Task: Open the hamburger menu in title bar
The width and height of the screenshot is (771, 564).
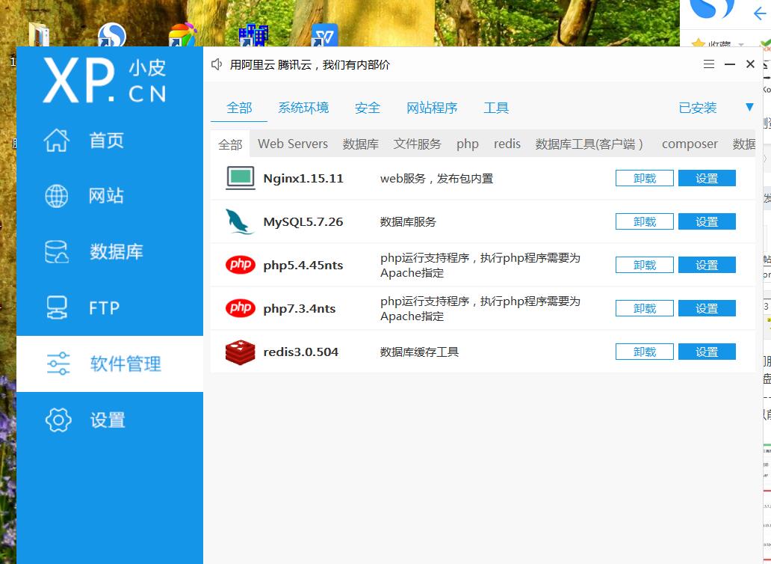Action: click(x=709, y=64)
